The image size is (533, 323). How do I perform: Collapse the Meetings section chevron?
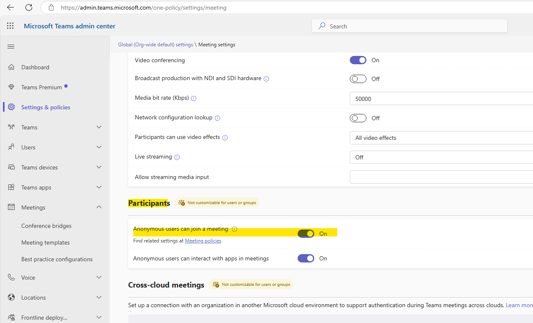pyautogui.click(x=99, y=207)
